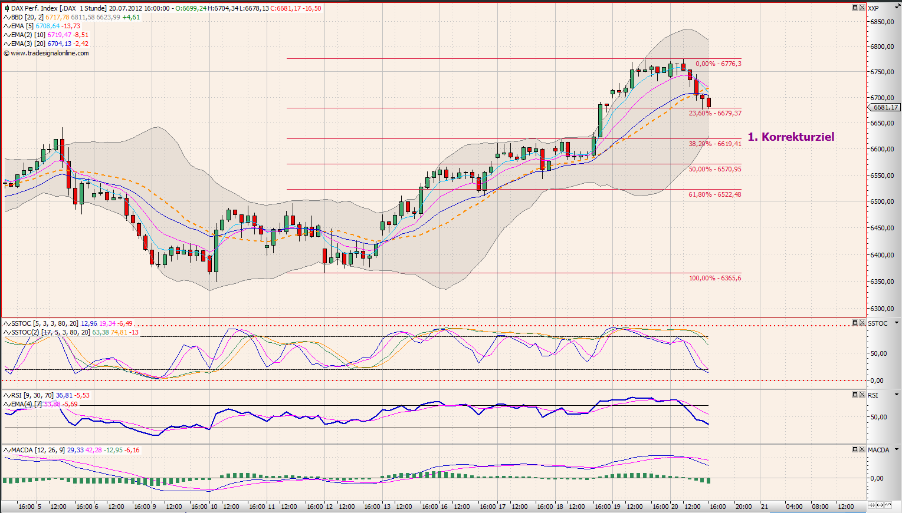902x513 pixels.
Task: Click the indicator icon next to SSTOC(2) [17, 5, 3, 80, 20]
Action: point(6,332)
